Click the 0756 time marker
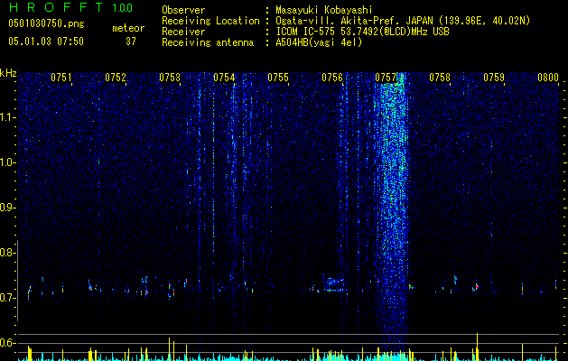 [332, 78]
